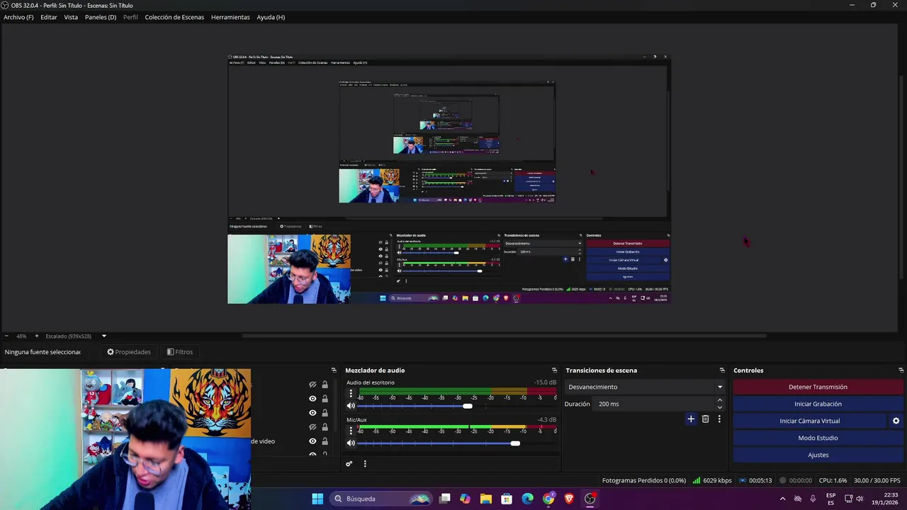The width and height of the screenshot is (907, 510).
Task: Open the Ayuda (H) menu
Action: (271, 17)
